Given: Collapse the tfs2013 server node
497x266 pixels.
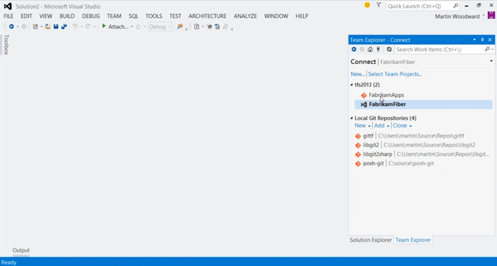Looking at the screenshot, I should 351,85.
